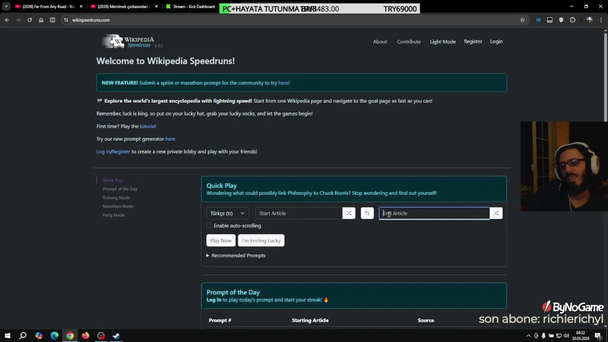Image resolution: width=608 pixels, height=342 pixels.
Task: Bookmark this page with star icon
Action: click(x=522, y=20)
